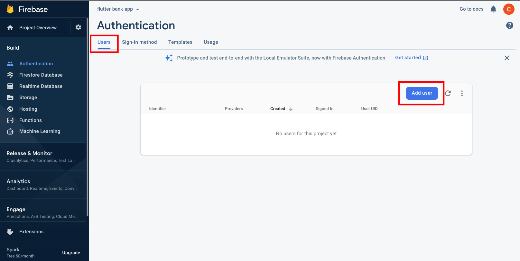Select Machine Learning in the sidebar
Viewport: 520px width, 261px height.
click(x=40, y=131)
